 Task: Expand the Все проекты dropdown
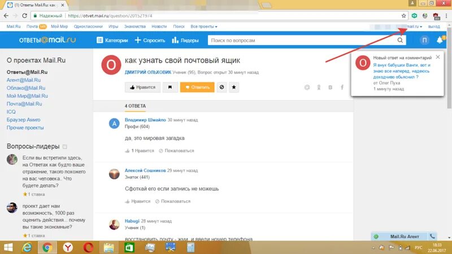pyautogui.click(x=204, y=27)
